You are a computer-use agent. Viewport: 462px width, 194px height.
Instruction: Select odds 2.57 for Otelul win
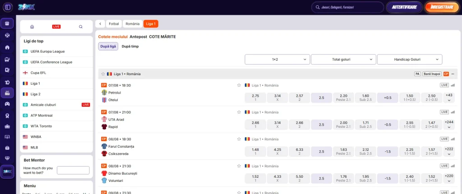tap(300, 98)
